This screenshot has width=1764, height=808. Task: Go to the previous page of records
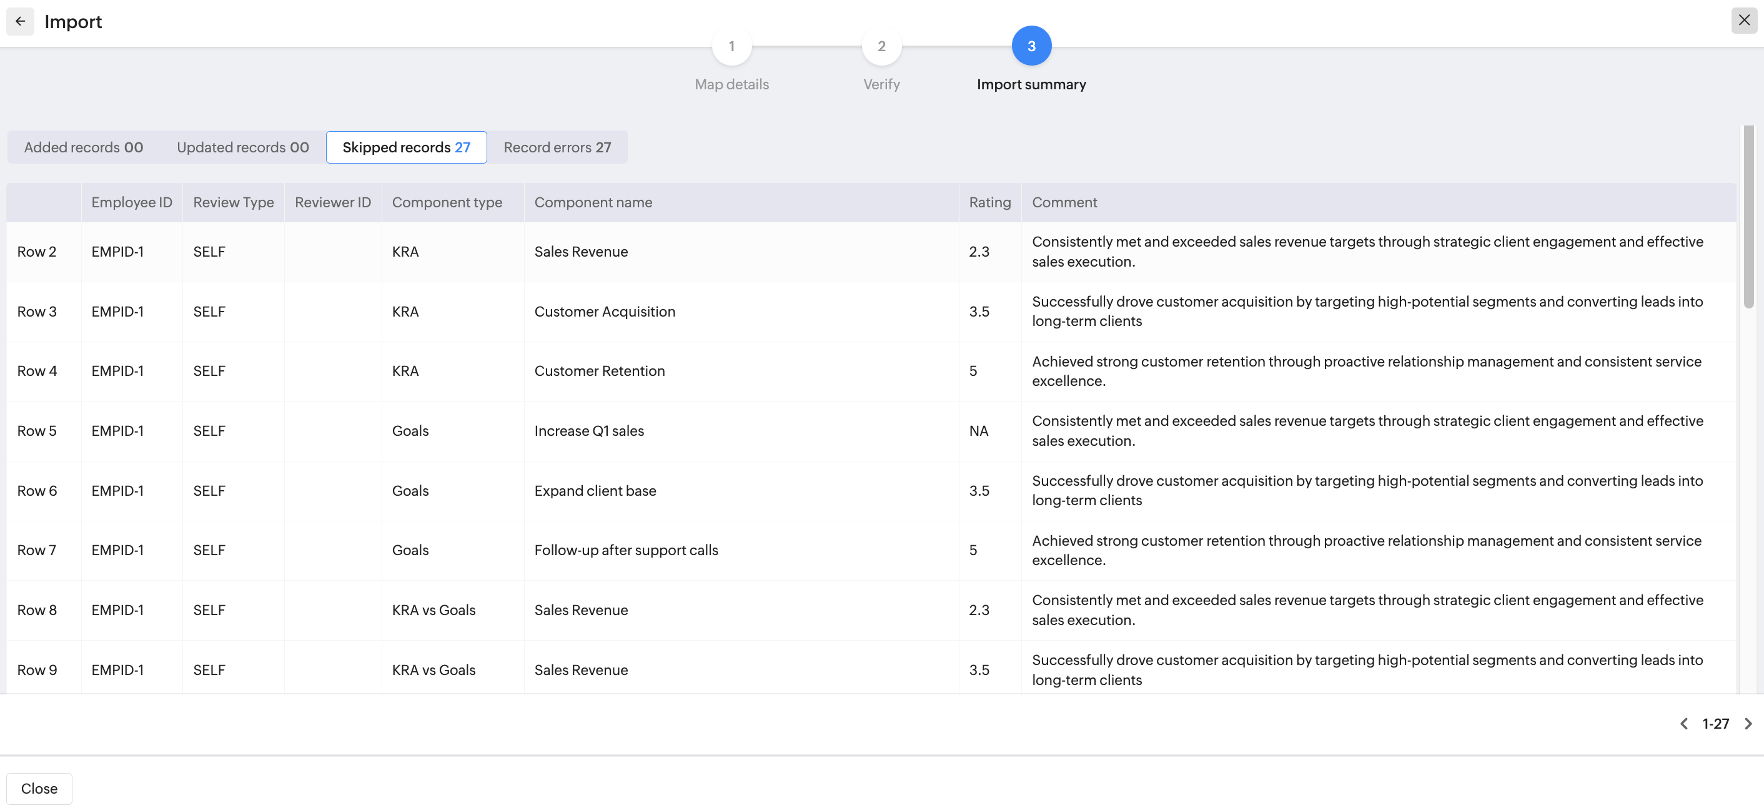(x=1684, y=723)
